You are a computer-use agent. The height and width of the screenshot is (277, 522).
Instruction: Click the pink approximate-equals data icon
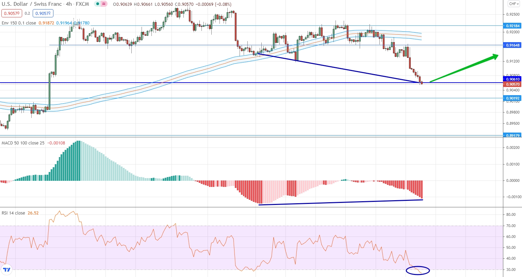[x=104, y=4]
